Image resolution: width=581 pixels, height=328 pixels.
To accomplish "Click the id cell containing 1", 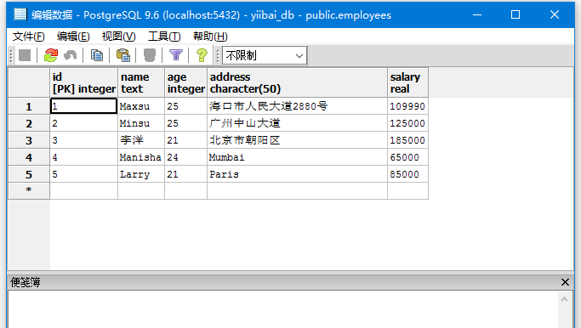I will coord(83,106).
